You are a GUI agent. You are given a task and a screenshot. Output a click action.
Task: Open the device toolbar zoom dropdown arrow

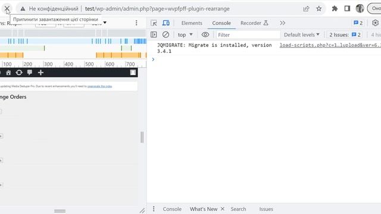(105, 23)
